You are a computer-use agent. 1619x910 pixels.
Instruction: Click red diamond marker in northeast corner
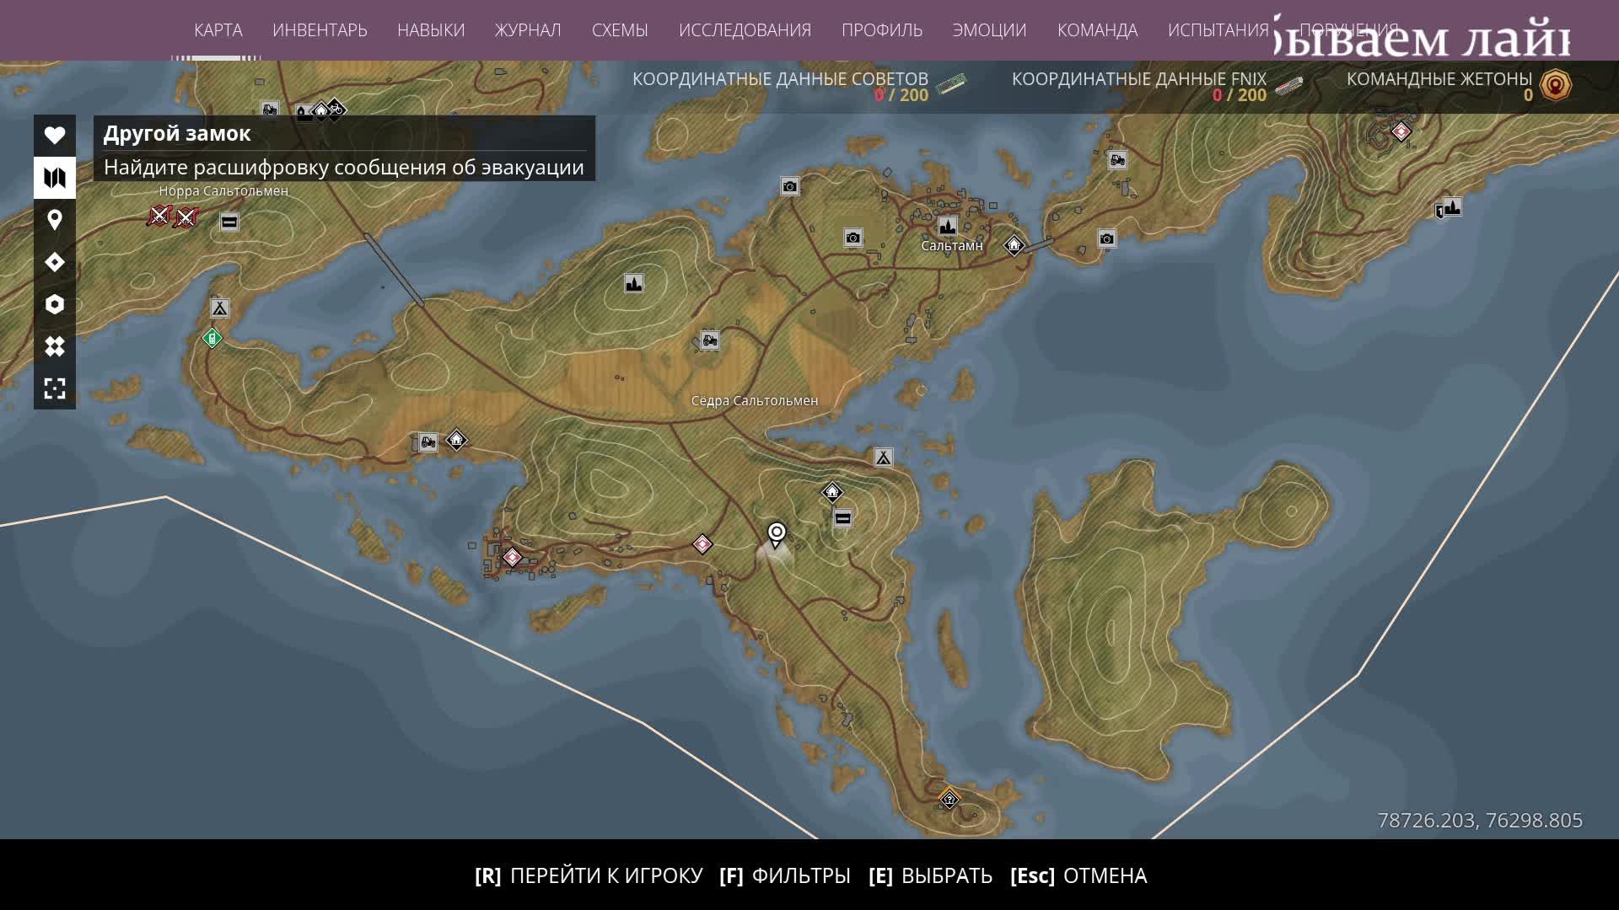pyautogui.click(x=1401, y=131)
